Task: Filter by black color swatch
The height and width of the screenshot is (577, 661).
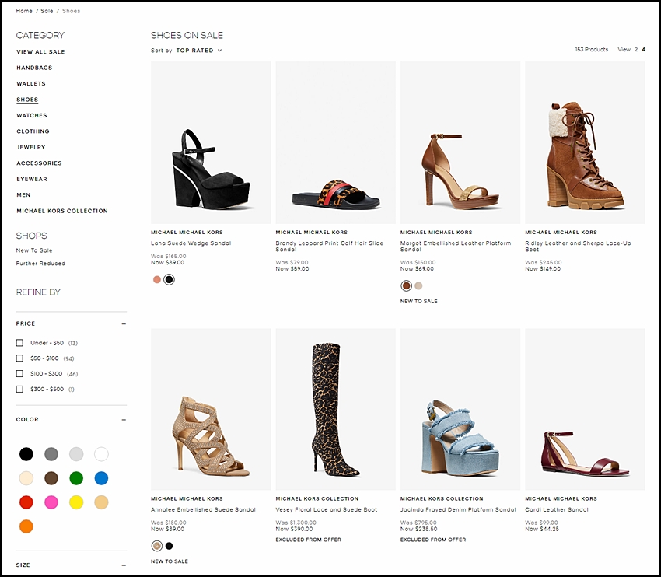Action: pyautogui.click(x=26, y=454)
